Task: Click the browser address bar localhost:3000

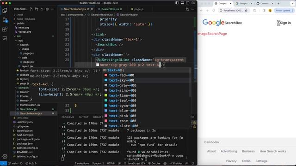Action: point(233,11)
